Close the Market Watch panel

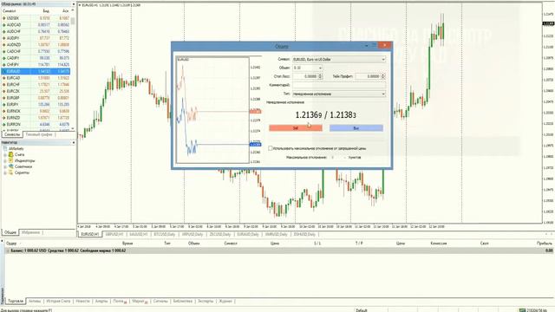pos(73,4)
